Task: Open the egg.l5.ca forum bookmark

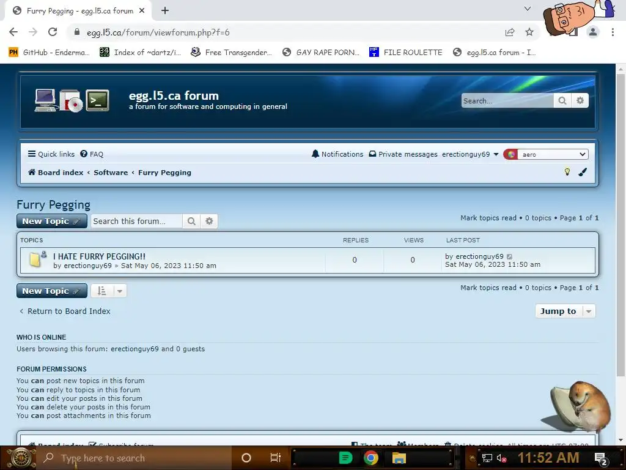Action: 494,53
